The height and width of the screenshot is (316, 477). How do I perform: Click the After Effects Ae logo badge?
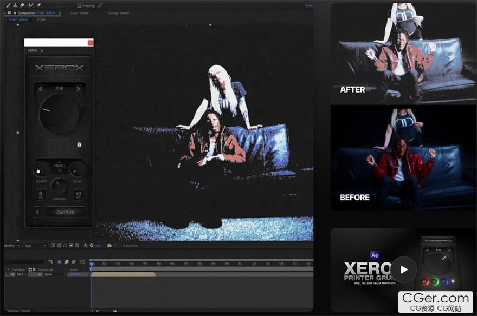[x=375, y=255]
